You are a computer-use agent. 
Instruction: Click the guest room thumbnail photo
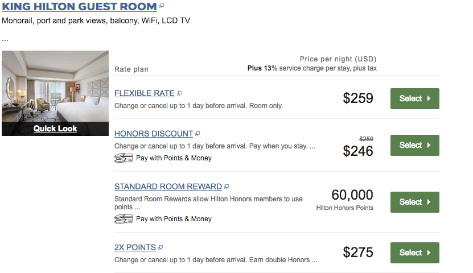[55, 85]
